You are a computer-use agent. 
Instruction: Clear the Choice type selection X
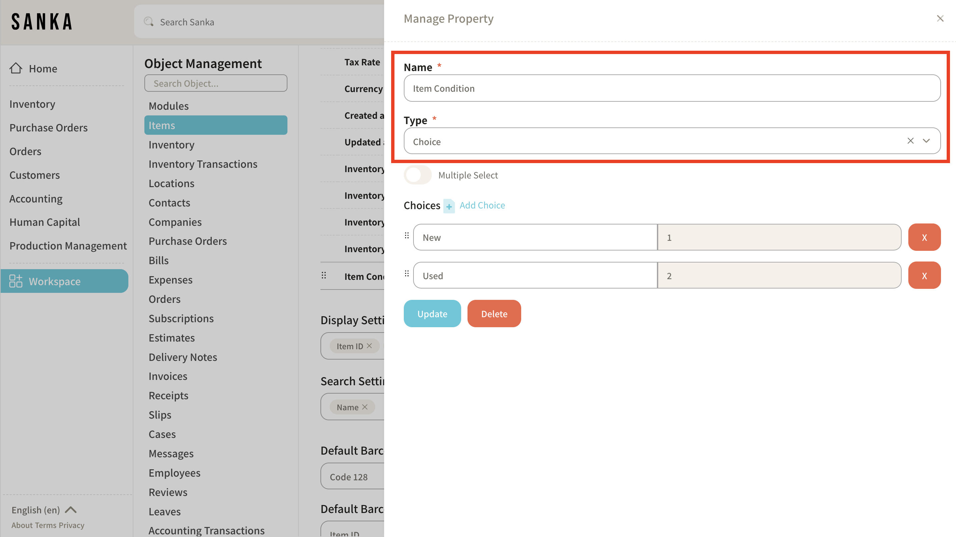pyautogui.click(x=910, y=141)
